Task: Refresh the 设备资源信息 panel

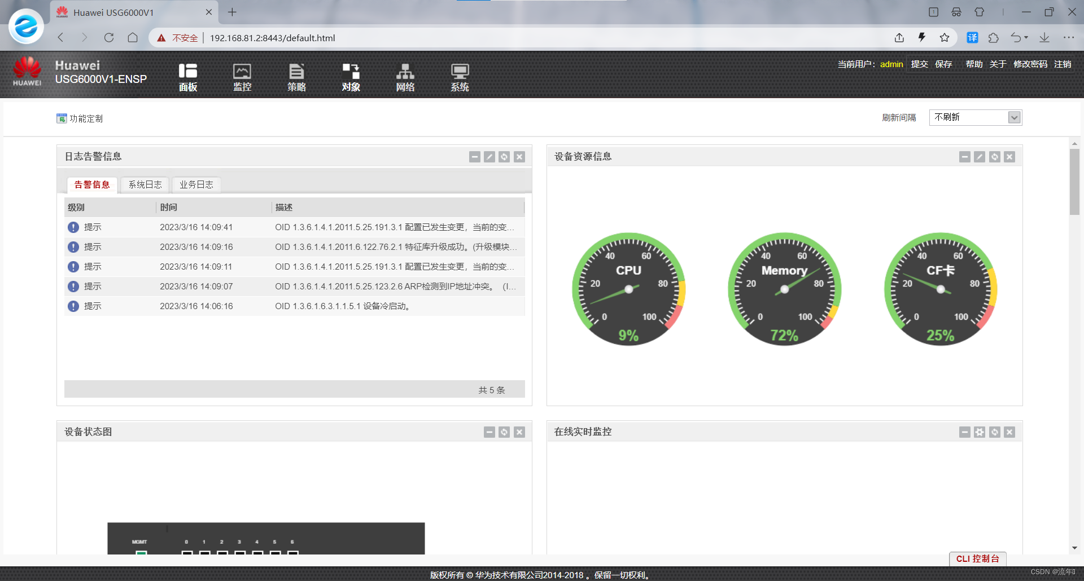Action: click(995, 157)
